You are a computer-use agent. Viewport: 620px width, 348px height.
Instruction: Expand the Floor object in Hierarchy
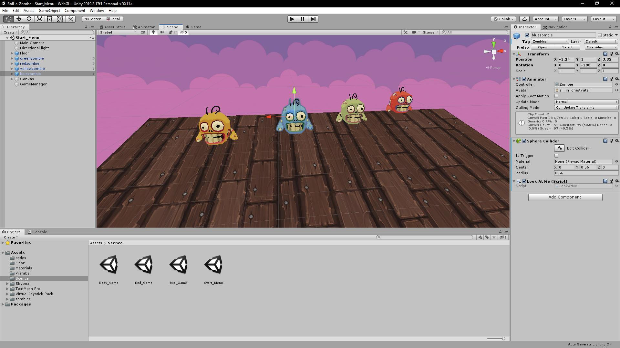point(12,53)
